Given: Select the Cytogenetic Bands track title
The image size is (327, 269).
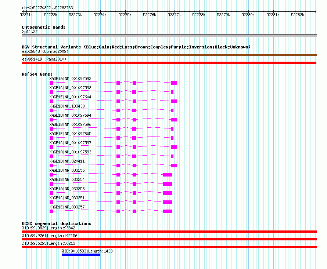Looking at the screenshot, I should tap(44, 27).
